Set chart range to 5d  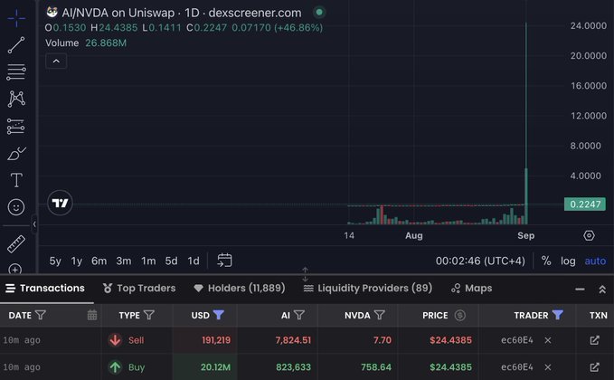[171, 261]
